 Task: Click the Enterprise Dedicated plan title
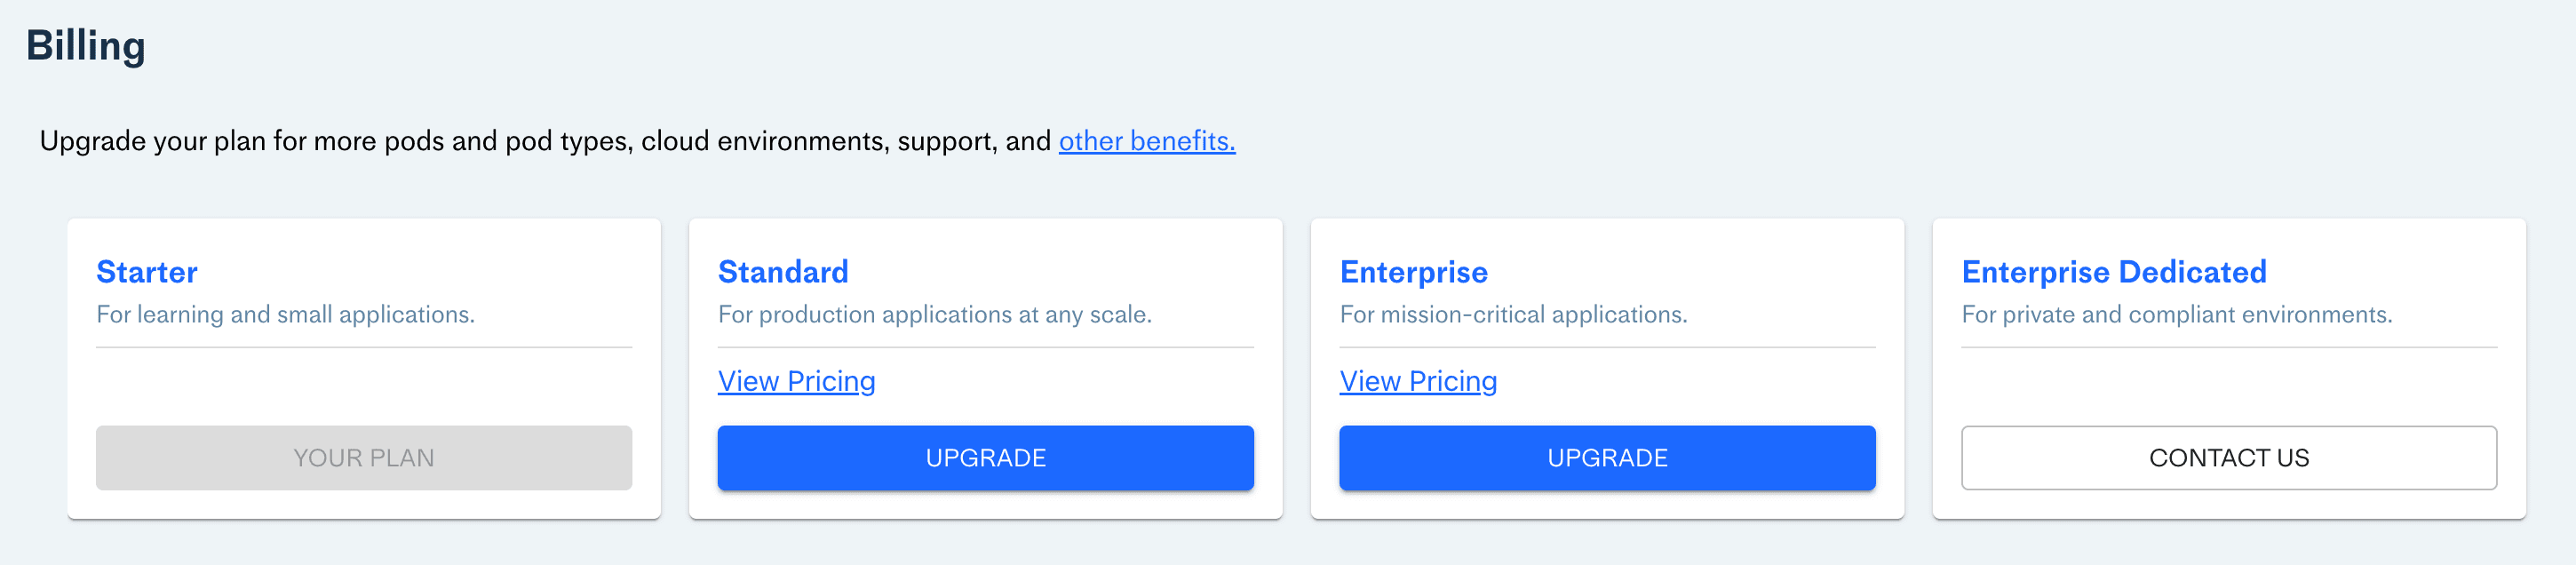click(x=2113, y=272)
